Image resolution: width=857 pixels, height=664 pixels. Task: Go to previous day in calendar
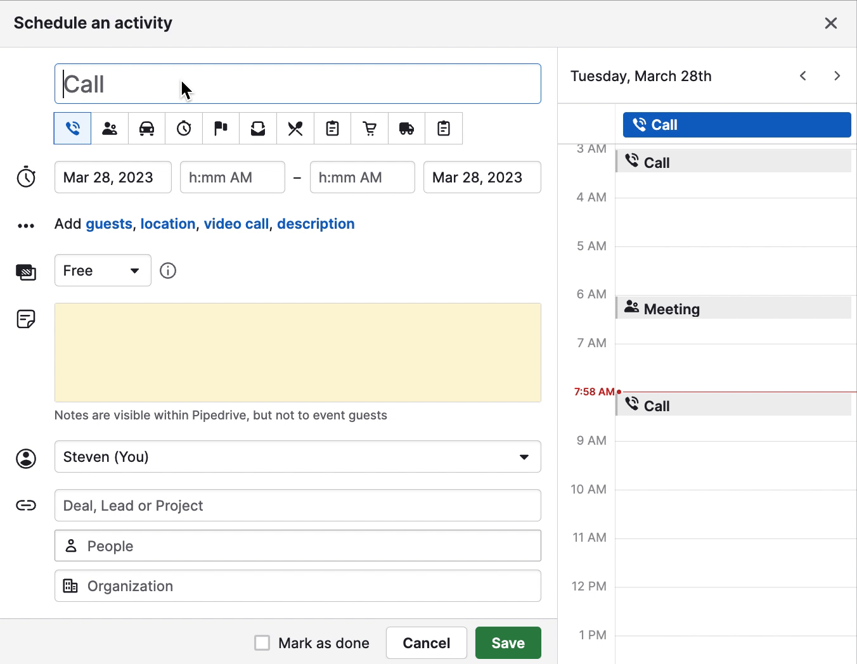[x=803, y=76]
